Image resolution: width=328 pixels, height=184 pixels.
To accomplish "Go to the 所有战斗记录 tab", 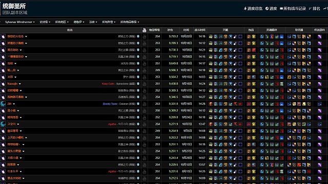I will click(293, 9).
